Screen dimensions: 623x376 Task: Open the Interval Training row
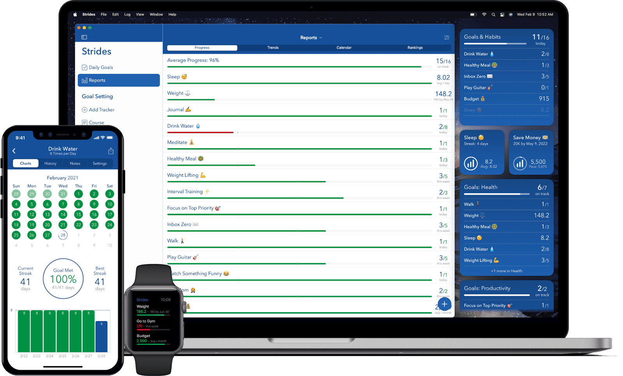(309, 193)
